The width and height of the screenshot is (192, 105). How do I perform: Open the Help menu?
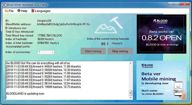click(22, 11)
